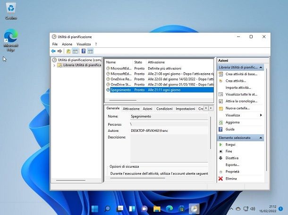Click Esporta action link
This screenshot has width=288, height=215.
(232, 165)
